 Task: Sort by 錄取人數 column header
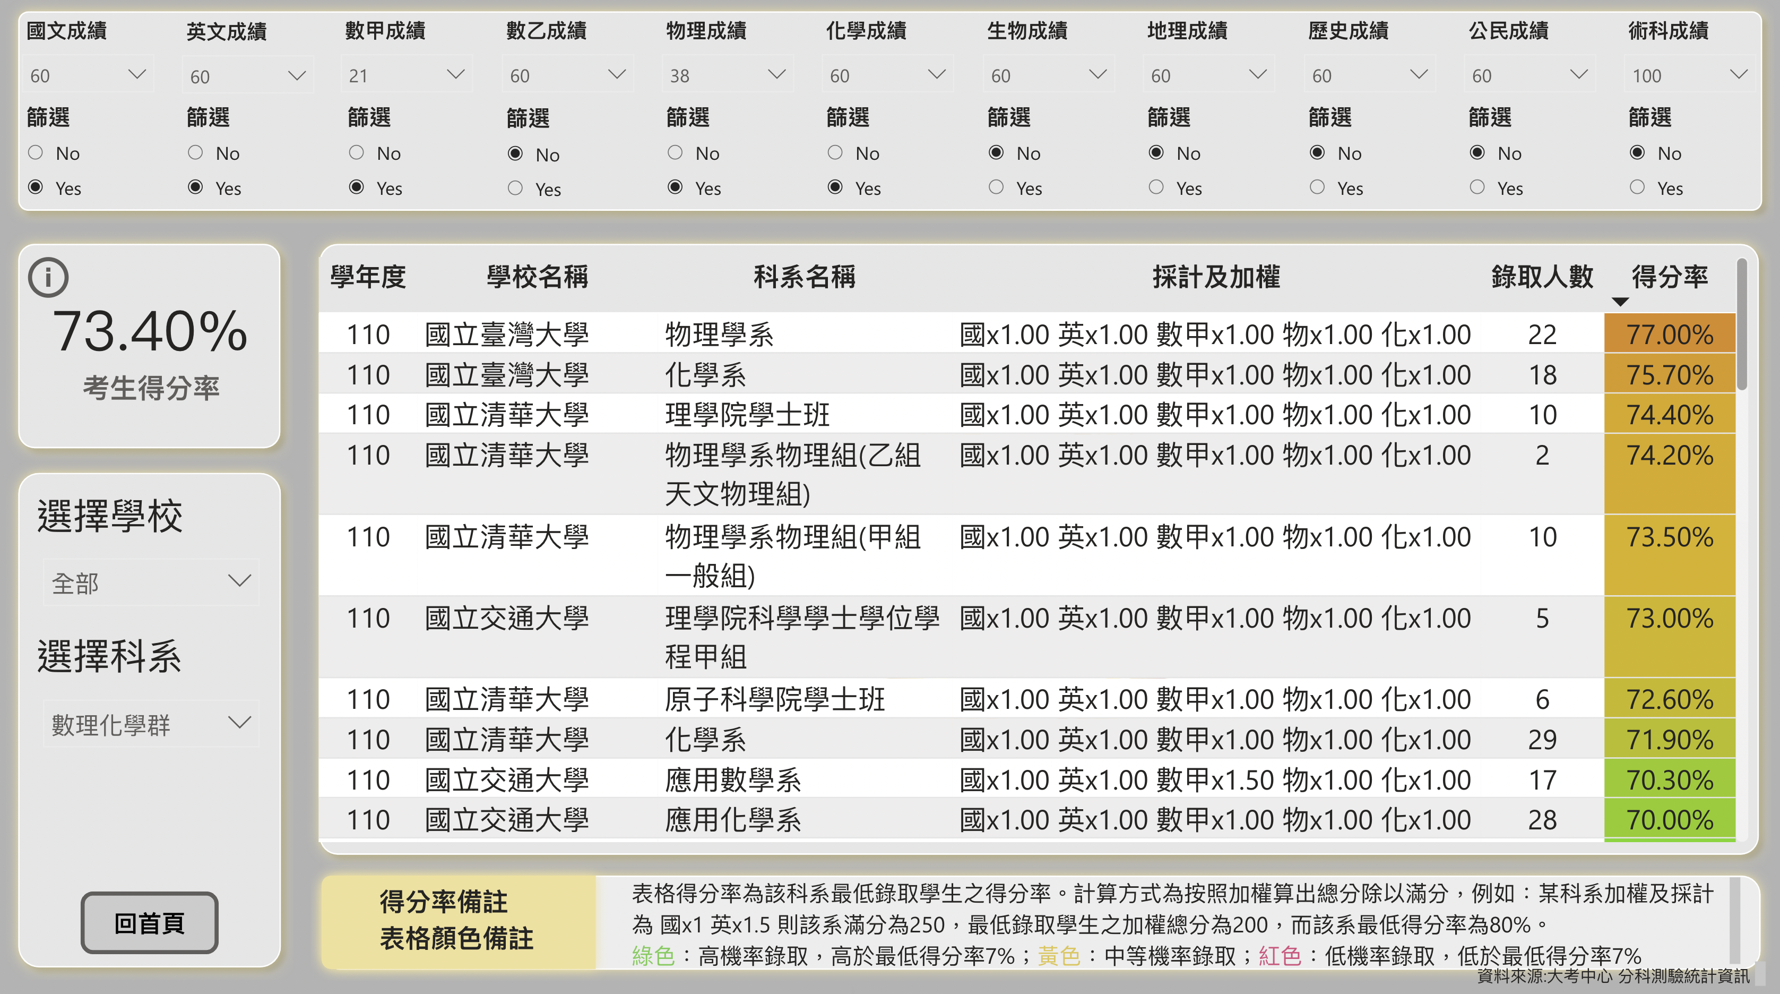tap(1542, 277)
